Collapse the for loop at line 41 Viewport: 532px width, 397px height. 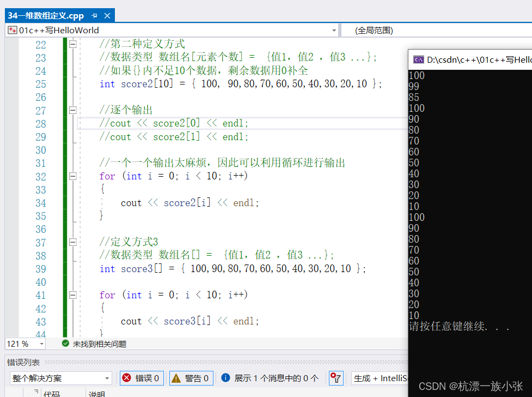tap(72, 294)
